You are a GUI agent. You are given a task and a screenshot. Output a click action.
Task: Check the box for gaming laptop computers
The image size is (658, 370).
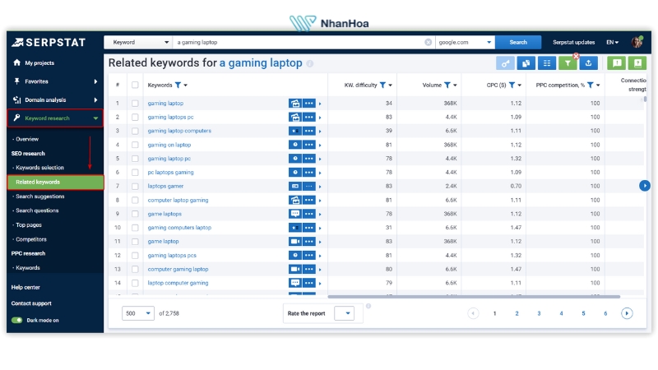135,131
